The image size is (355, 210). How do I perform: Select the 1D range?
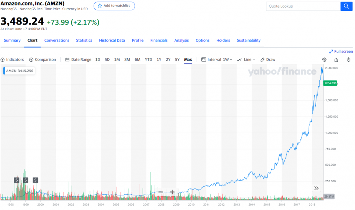97,60
